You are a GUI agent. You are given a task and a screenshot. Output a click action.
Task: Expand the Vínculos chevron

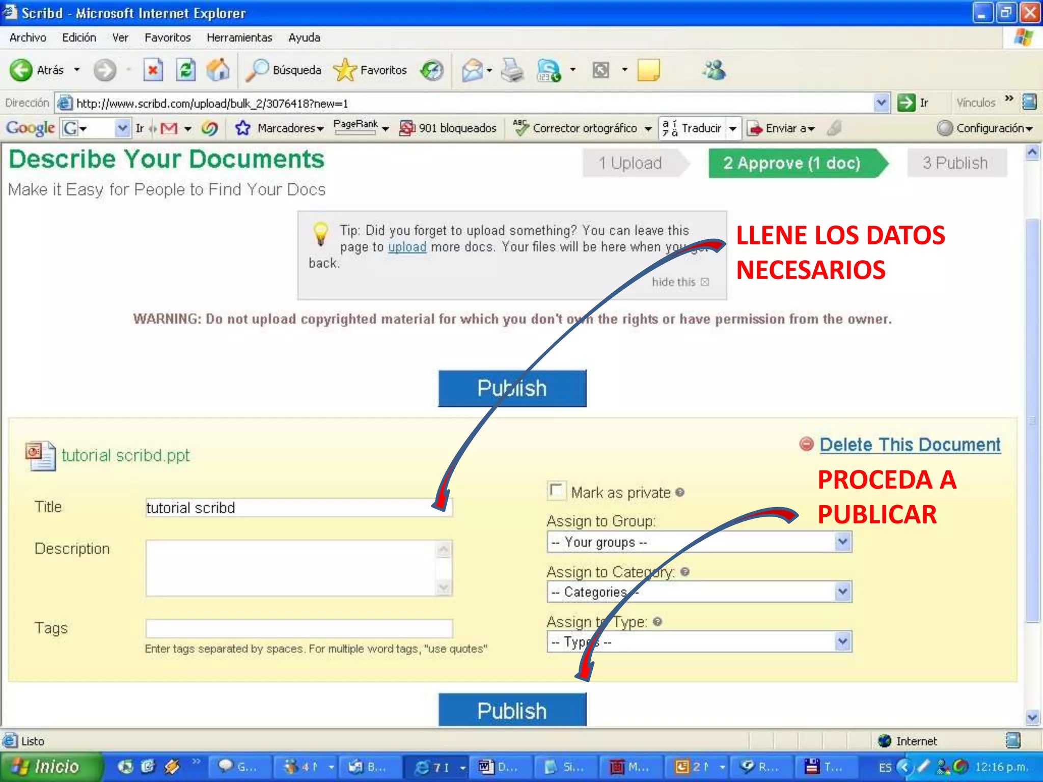point(1009,98)
